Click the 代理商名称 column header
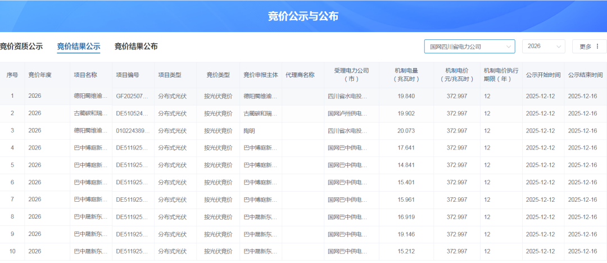 300,75
